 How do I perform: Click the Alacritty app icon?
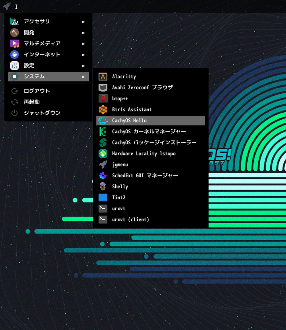point(103,77)
